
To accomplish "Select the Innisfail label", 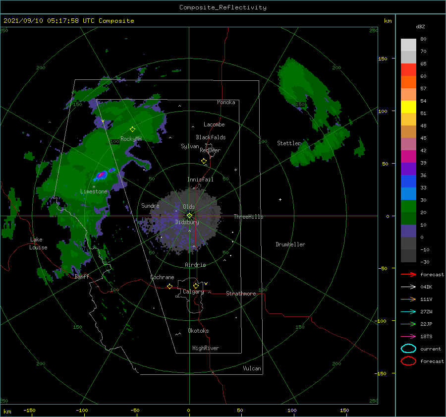I will point(200,179).
